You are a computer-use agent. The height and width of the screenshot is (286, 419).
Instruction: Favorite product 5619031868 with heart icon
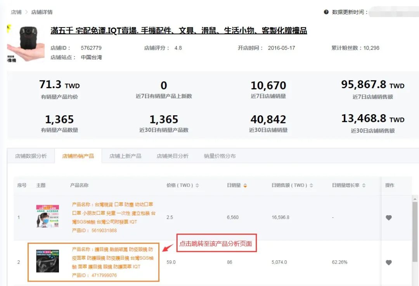point(389,217)
